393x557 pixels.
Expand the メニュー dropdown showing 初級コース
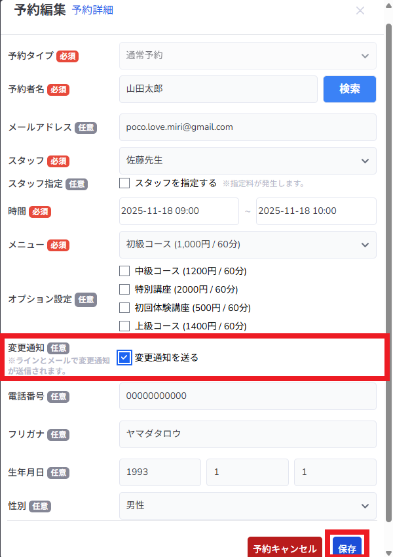(248, 245)
